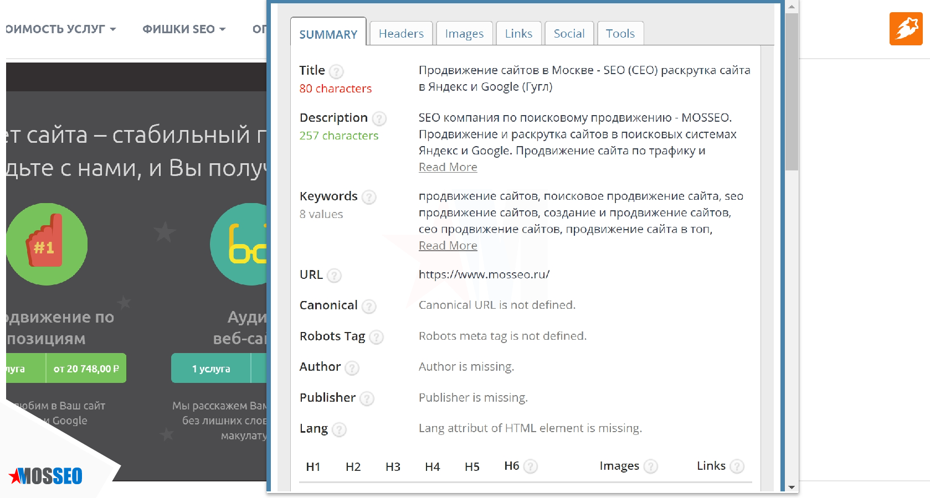Switch to the Headers tab
This screenshot has width=930, height=498.
(x=401, y=34)
